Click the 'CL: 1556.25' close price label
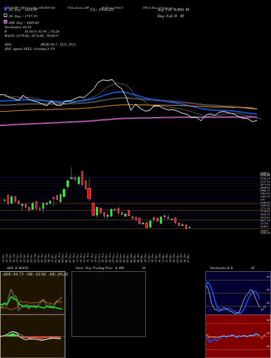Image resolution: width=271 pixels, height=358 pixels. coord(102,10)
